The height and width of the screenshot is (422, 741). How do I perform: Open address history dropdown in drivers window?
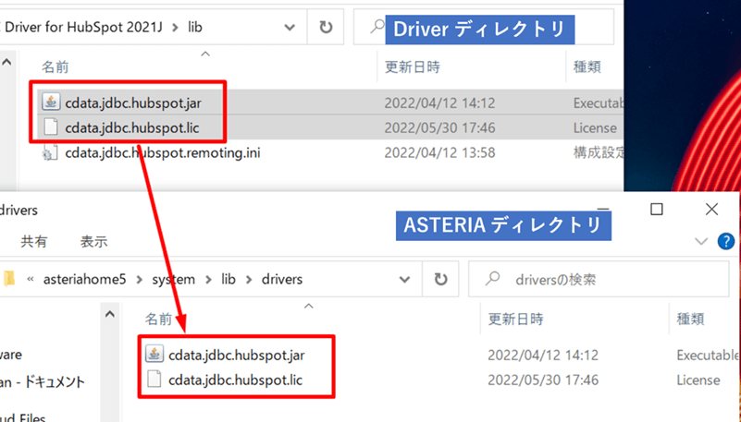point(404,279)
